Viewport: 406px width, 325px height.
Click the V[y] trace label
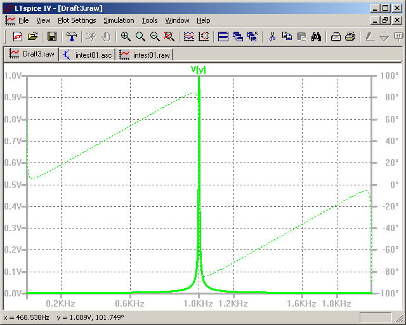(199, 69)
